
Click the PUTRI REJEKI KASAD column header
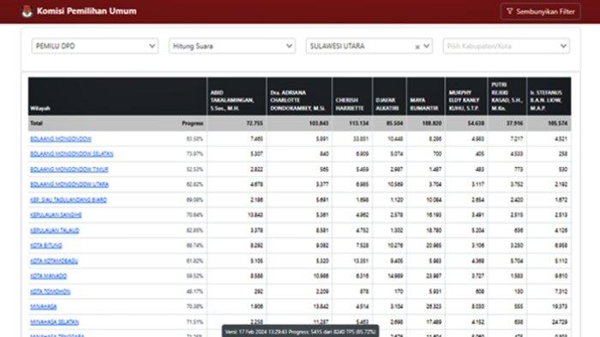(x=507, y=97)
